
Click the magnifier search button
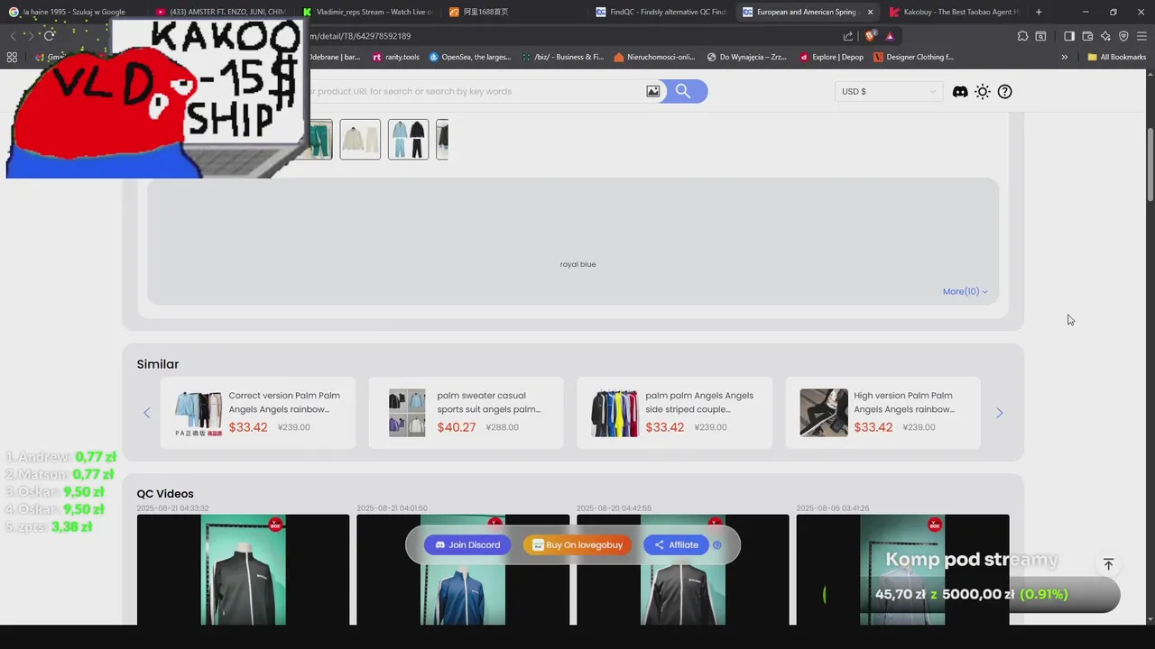click(x=684, y=91)
